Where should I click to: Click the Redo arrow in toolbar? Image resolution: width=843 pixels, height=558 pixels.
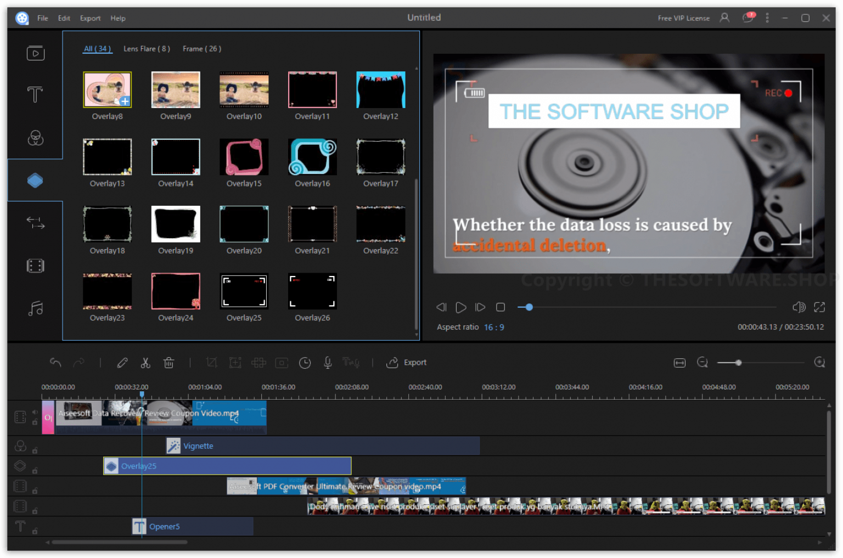coord(79,363)
